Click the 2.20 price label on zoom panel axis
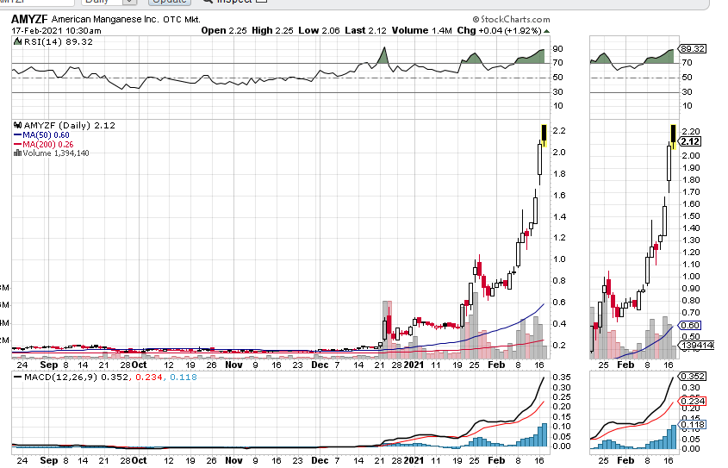The image size is (728, 468). [x=691, y=132]
